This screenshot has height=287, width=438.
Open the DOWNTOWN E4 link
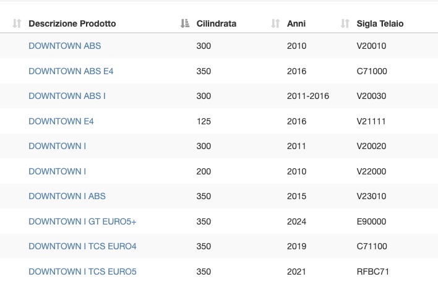(61, 121)
